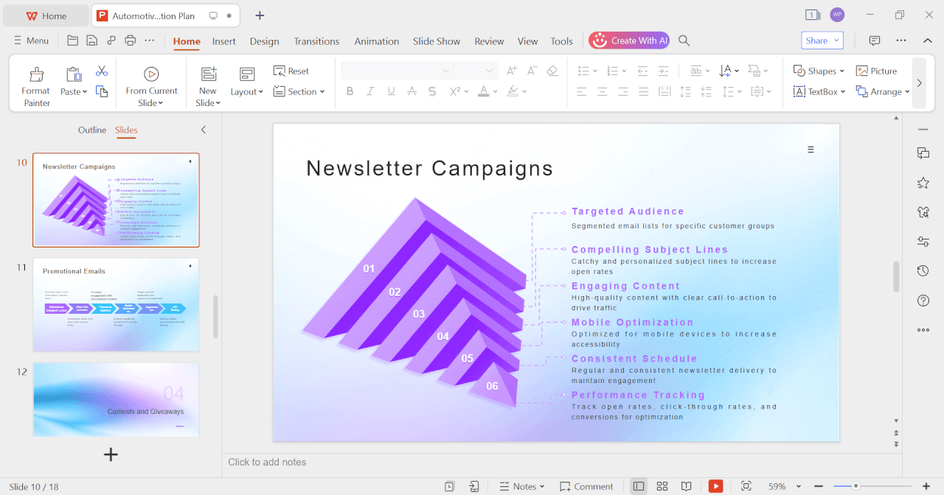Click the Format Painter icon
The image size is (944, 495).
35,74
